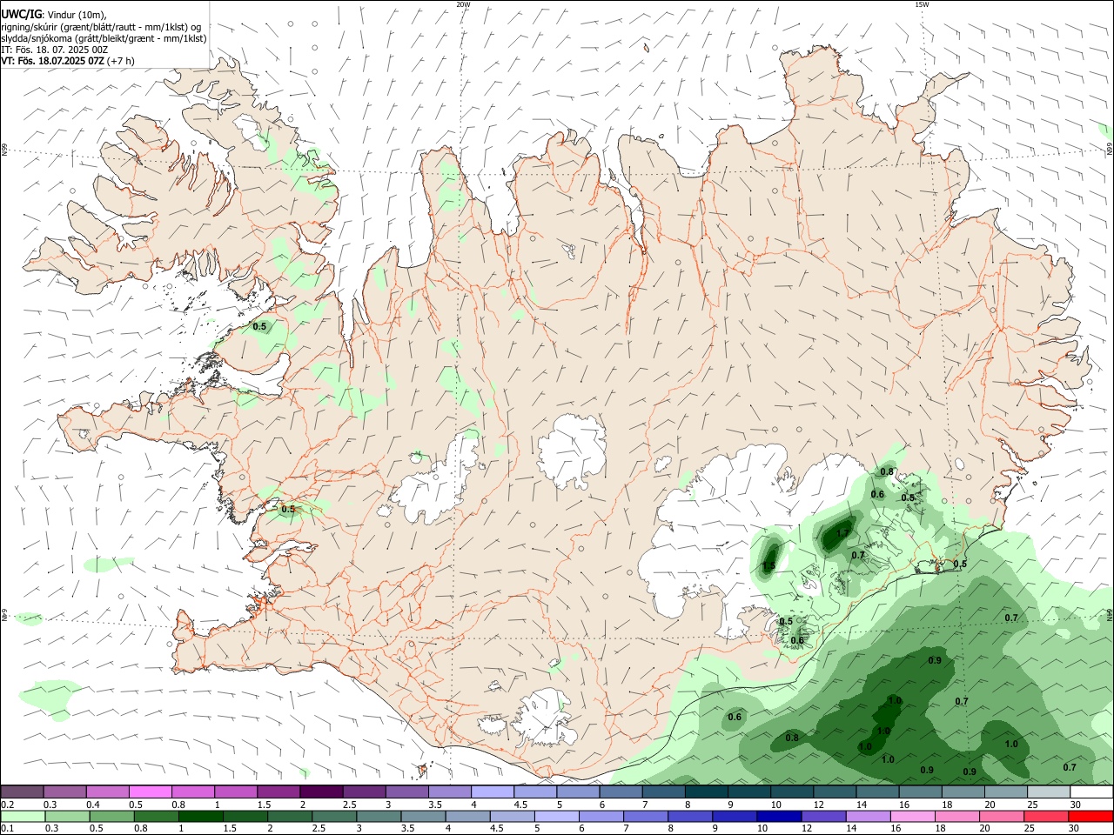1114x835 pixels.
Task: Click the valid time 'VT: Fös. 18.07.2025 07Z (+7 h)'
Action: [68, 61]
